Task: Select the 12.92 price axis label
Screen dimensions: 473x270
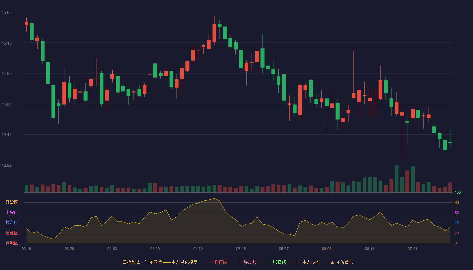Action: [7, 165]
